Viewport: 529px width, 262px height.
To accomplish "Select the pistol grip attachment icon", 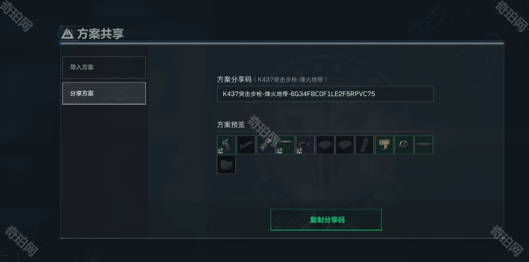I will 226,145.
